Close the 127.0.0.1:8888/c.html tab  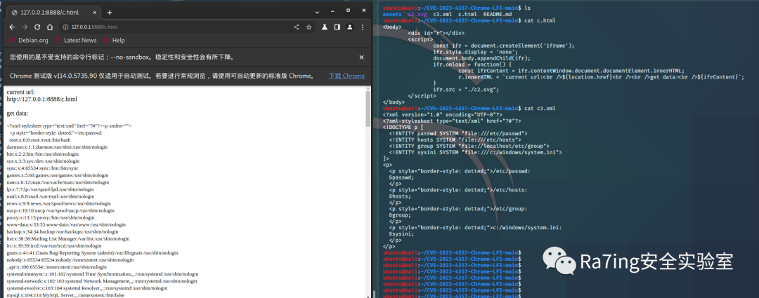click(x=95, y=12)
